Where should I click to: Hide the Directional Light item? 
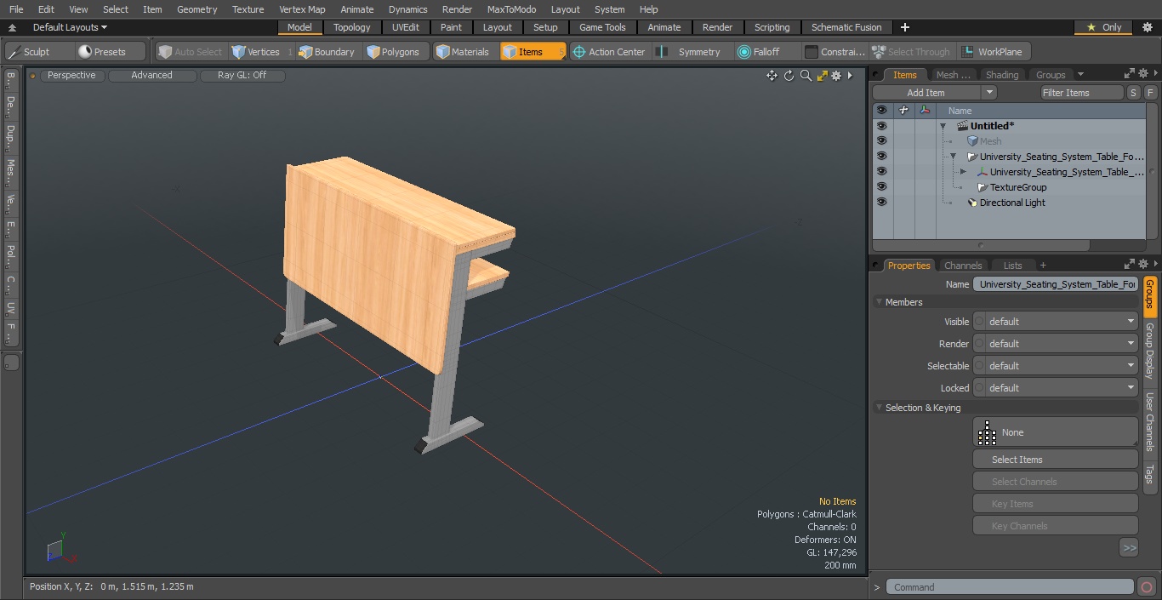pos(881,203)
